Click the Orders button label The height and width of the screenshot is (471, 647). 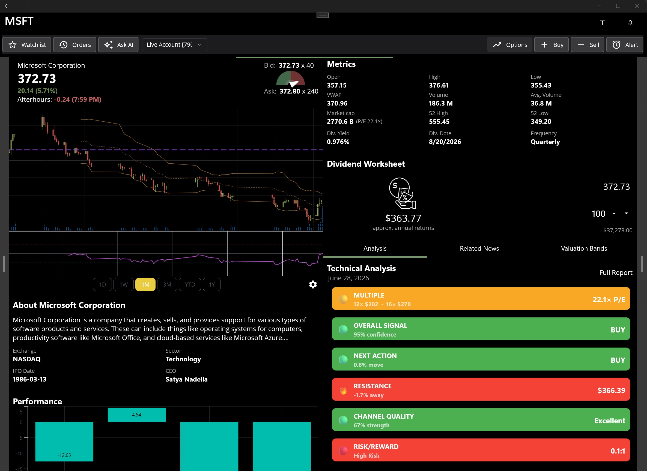pyautogui.click(x=82, y=45)
